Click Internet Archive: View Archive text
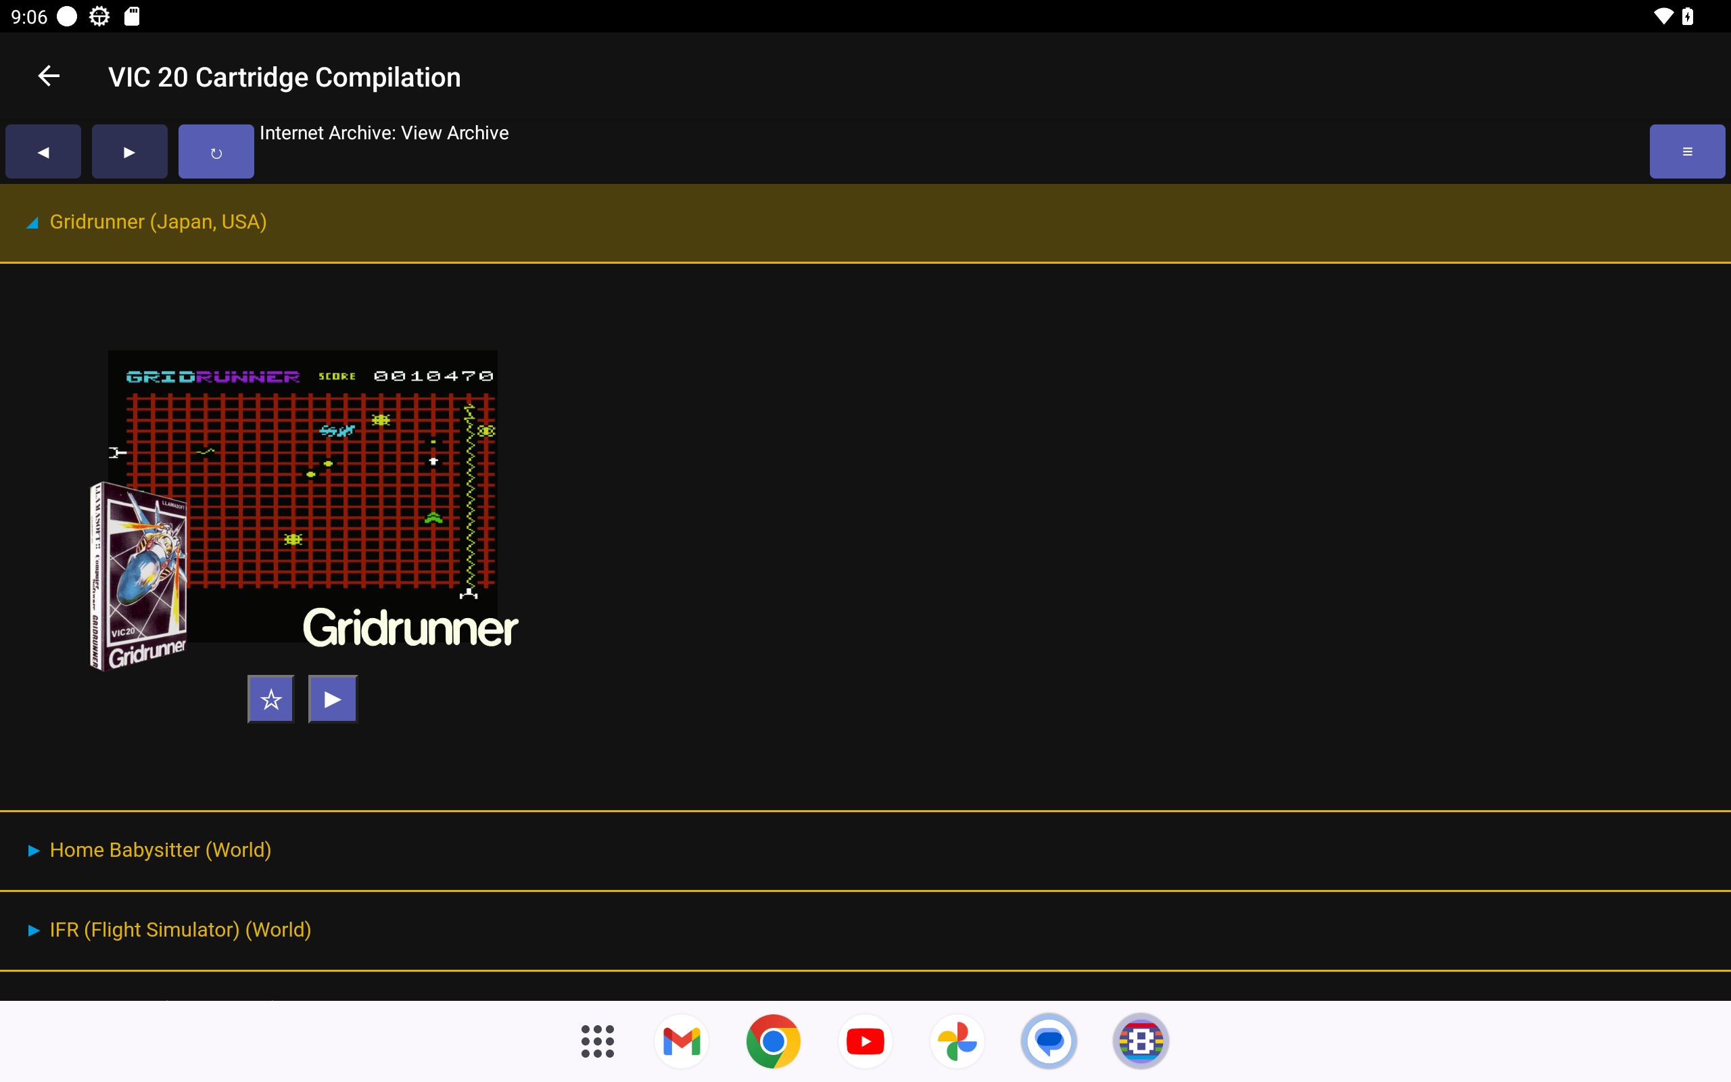Viewport: 1731px width, 1082px height. tap(384, 133)
